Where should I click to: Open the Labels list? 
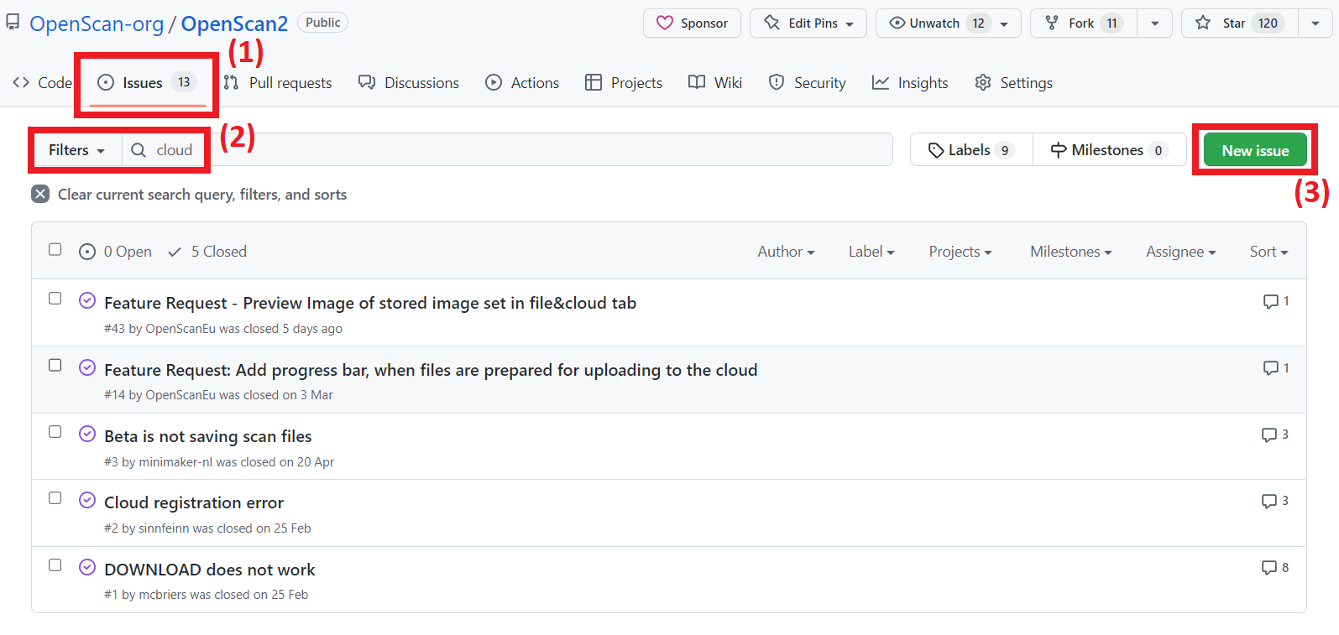pos(971,150)
